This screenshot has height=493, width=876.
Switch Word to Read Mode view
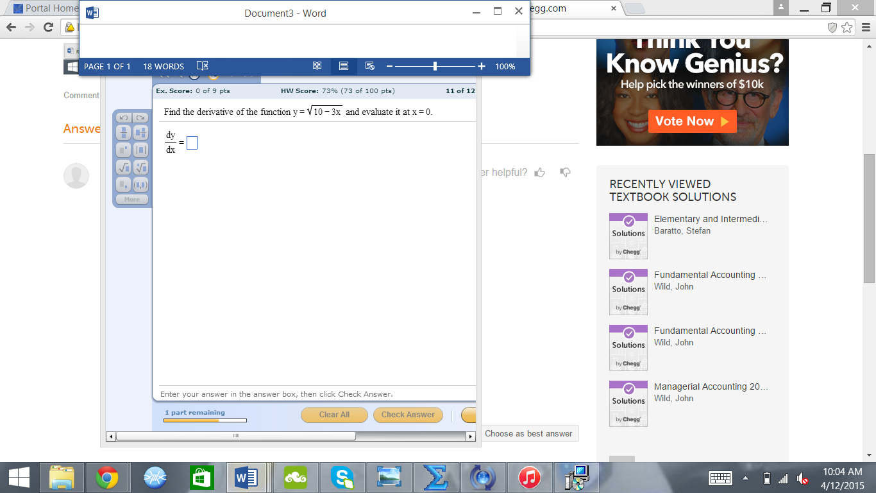317,66
